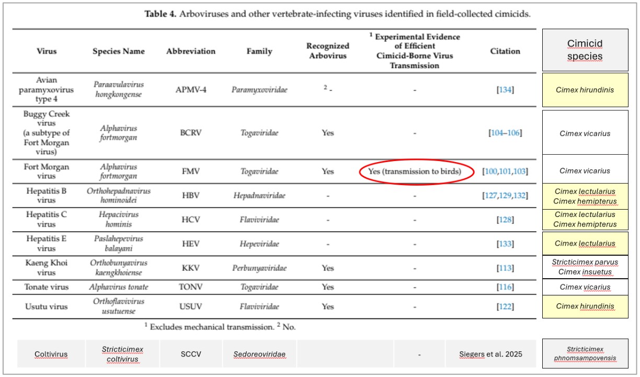
Task: Click citation 116 for Tonate virus
Action: 505,287
